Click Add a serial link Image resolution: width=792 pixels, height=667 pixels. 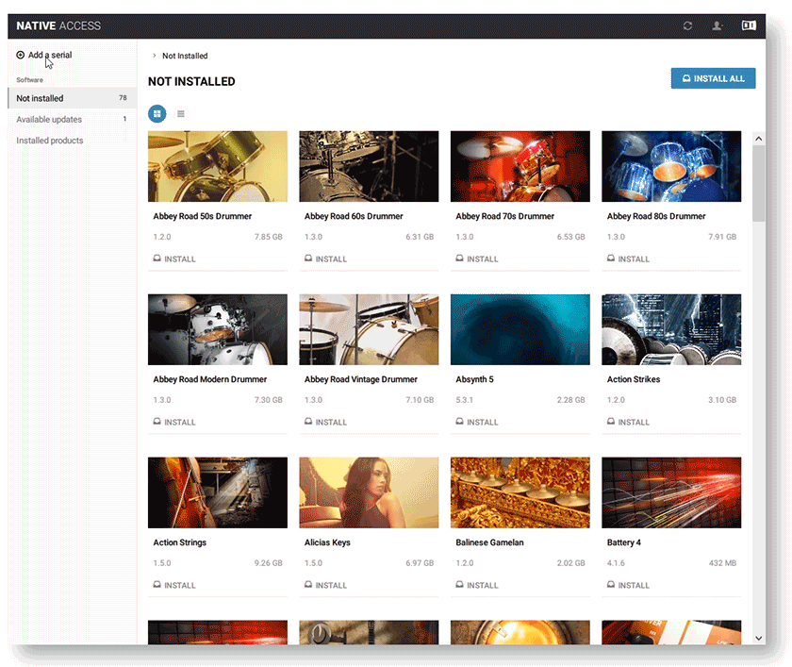pos(49,55)
